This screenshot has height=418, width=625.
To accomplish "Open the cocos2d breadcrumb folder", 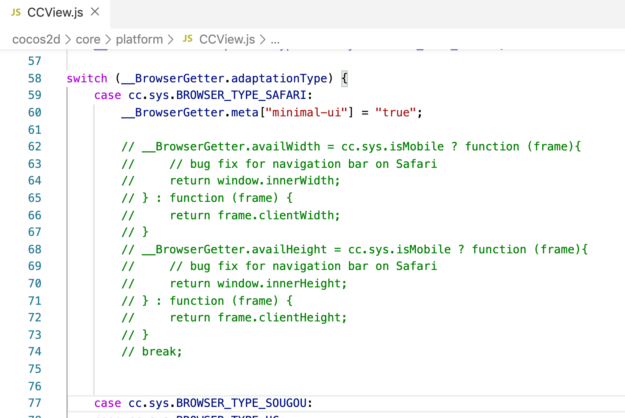I will [x=36, y=39].
